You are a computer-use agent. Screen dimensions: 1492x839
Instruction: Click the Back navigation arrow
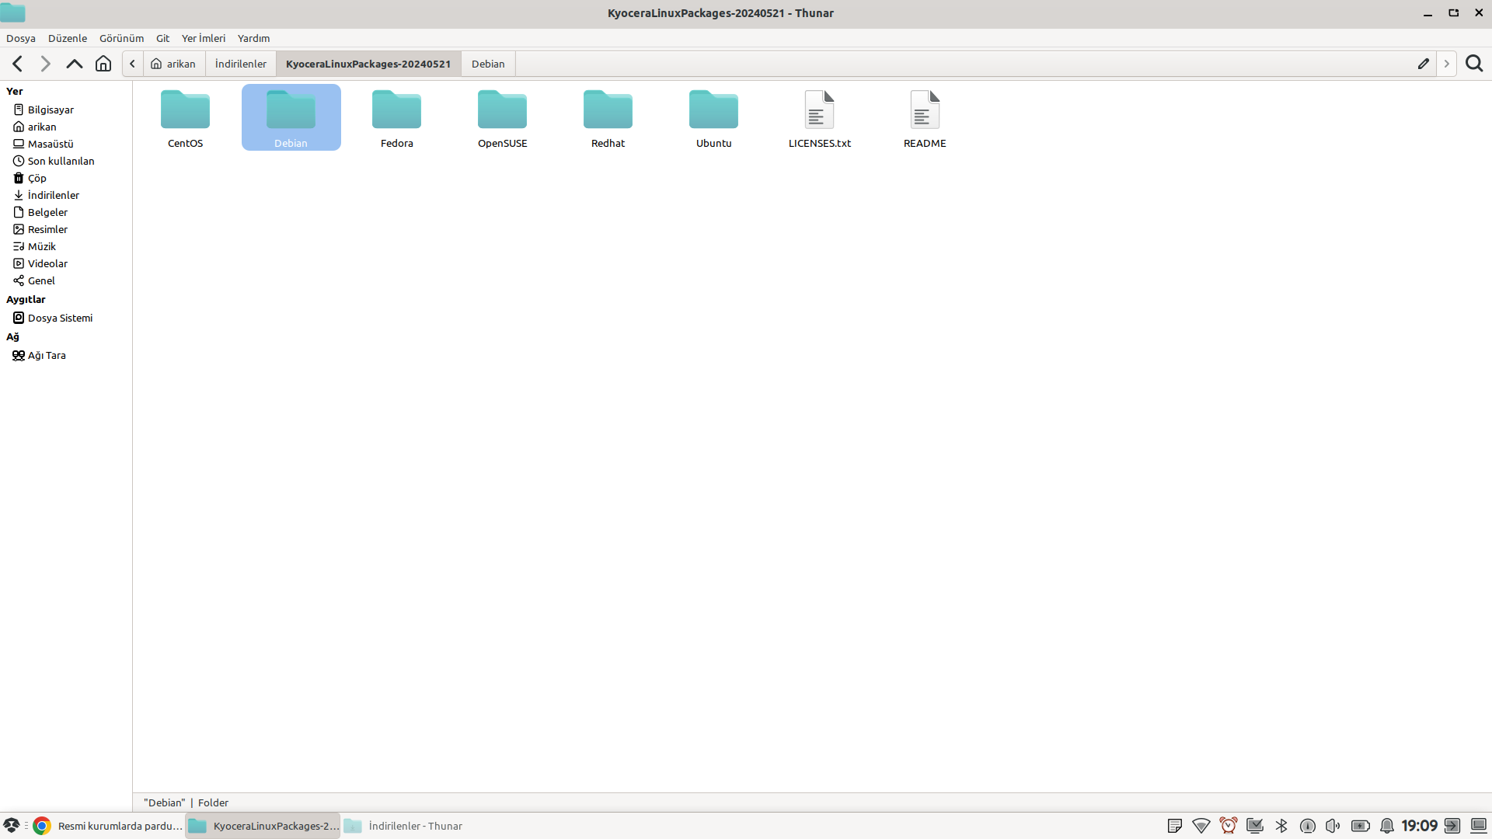point(18,64)
